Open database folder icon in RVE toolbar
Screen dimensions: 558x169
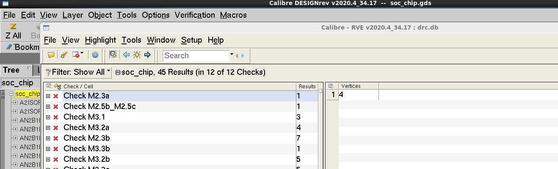click(51, 55)
